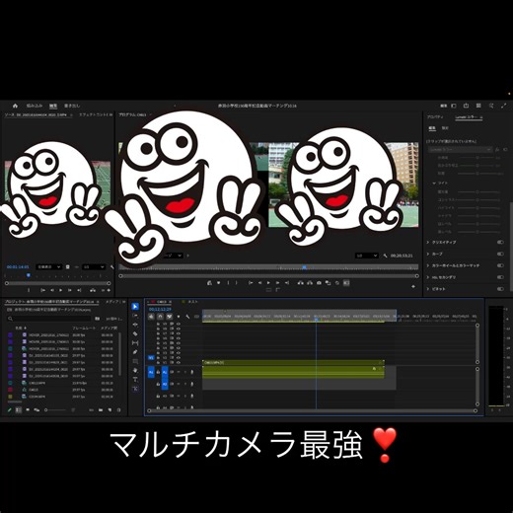This screenshot has width=513, height=513.
Task: Delete selected item with Project panel trash
Action: coord(119,410)
